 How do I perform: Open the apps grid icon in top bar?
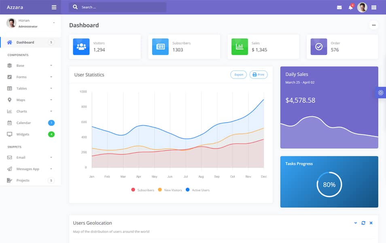pyautogui.click(x=373, y=7)
